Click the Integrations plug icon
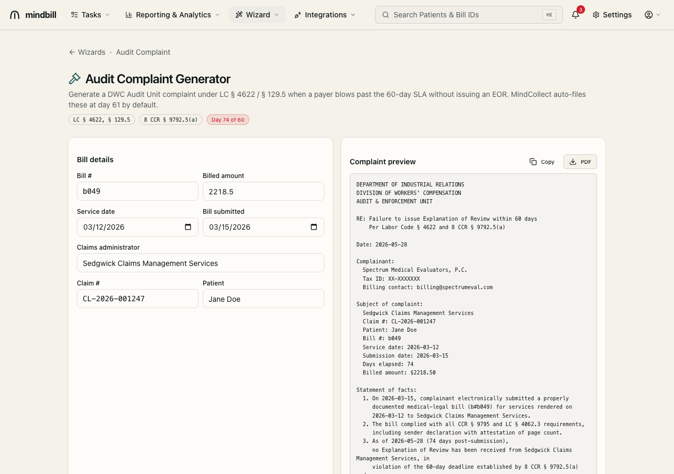The image size is (674, 474). (x=298, y=15)
